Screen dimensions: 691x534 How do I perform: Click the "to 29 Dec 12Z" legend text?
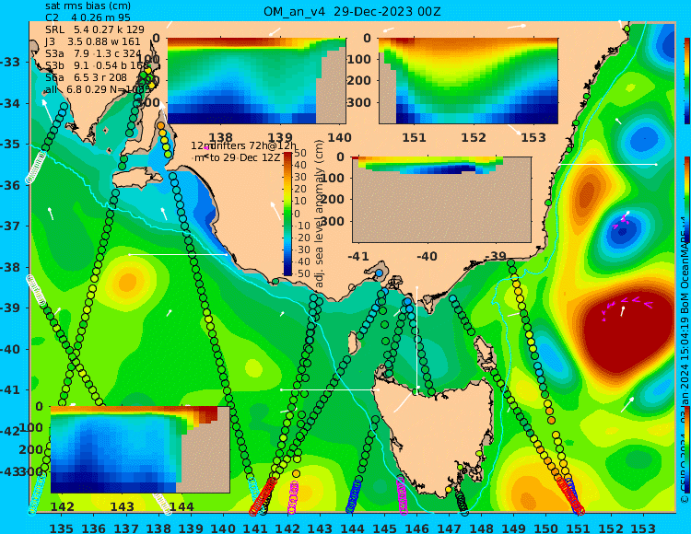click(244, 157)
